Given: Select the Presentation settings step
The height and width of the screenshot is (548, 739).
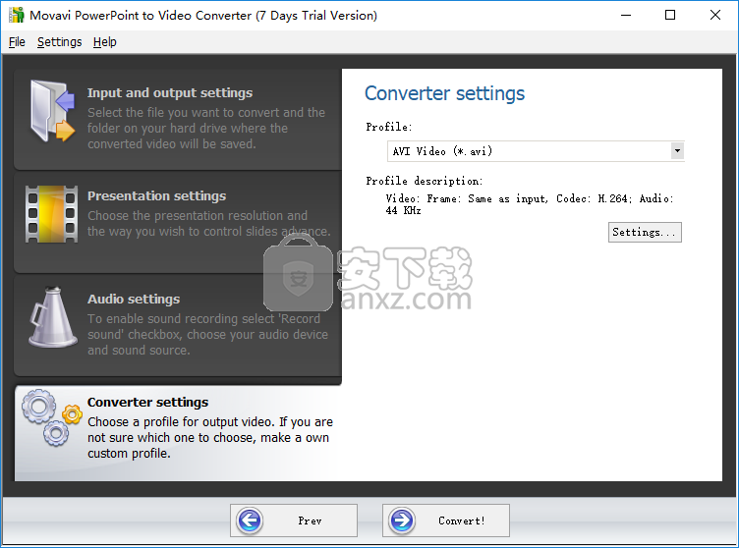Looking at the screenshot, I should click(x=178, y=222).
